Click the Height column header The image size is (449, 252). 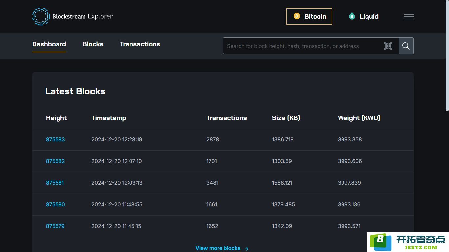pyautogui.click(x=56, y=118)
